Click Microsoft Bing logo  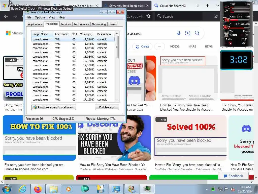(x=14, y=33)
